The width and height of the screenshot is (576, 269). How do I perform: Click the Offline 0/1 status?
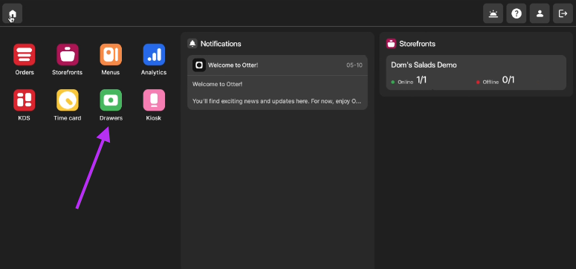tap(495, 80)
